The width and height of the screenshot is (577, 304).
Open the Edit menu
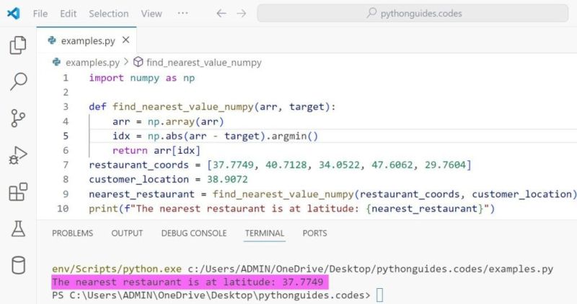68,14
